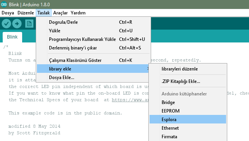Click the https://www.a... link in code
The image size is (249, 141).
(130, 100)
